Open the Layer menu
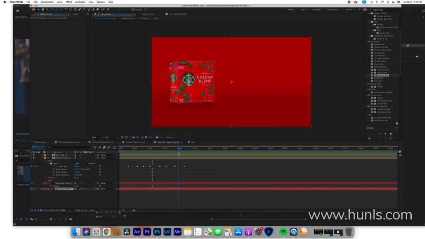Image resolution: width=425 pixels, height=239 pixels. [x=60, y=2]
